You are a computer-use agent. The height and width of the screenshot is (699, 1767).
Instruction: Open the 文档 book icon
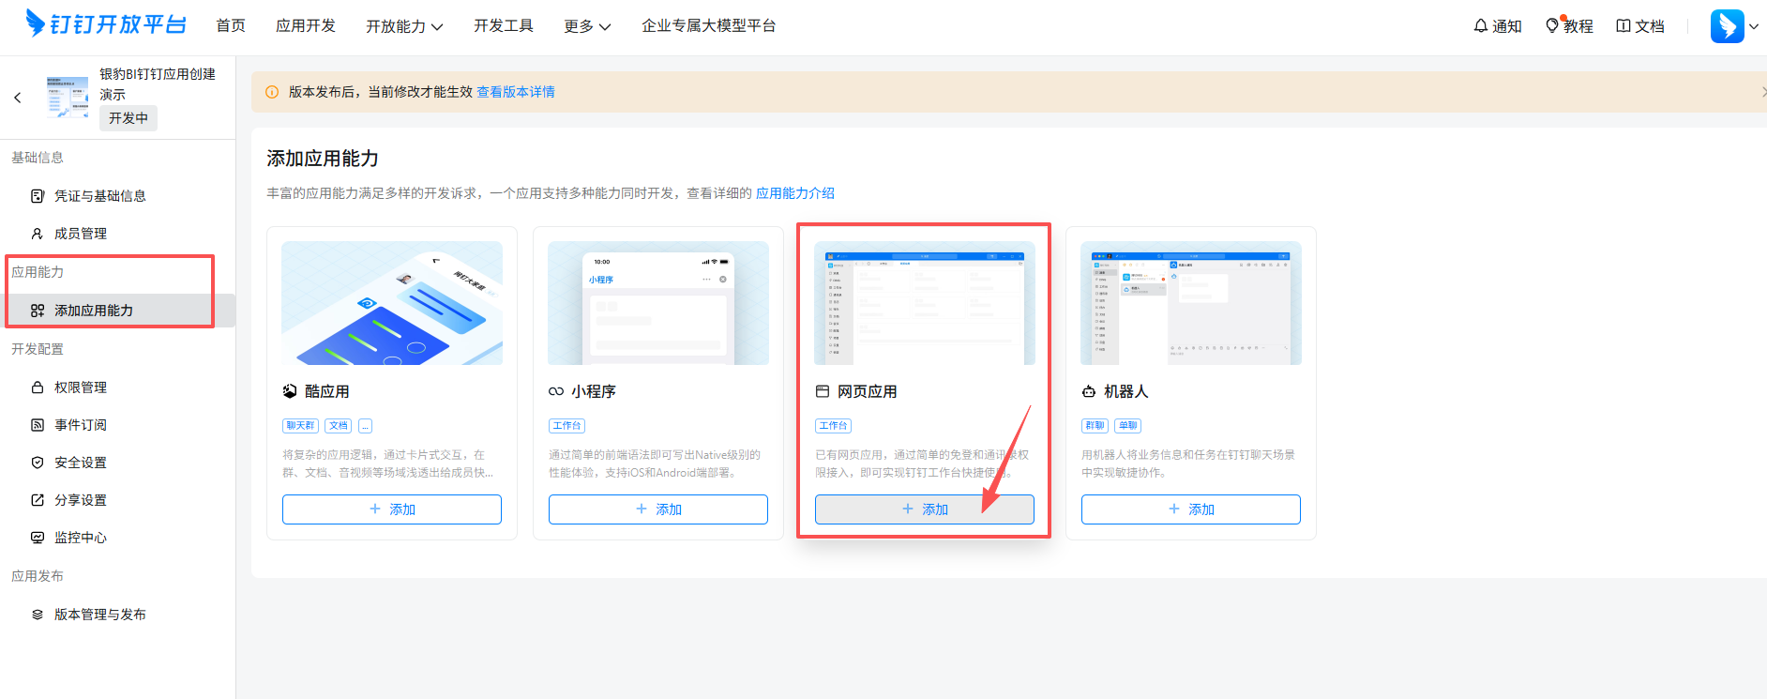[x=1624, y=25]
